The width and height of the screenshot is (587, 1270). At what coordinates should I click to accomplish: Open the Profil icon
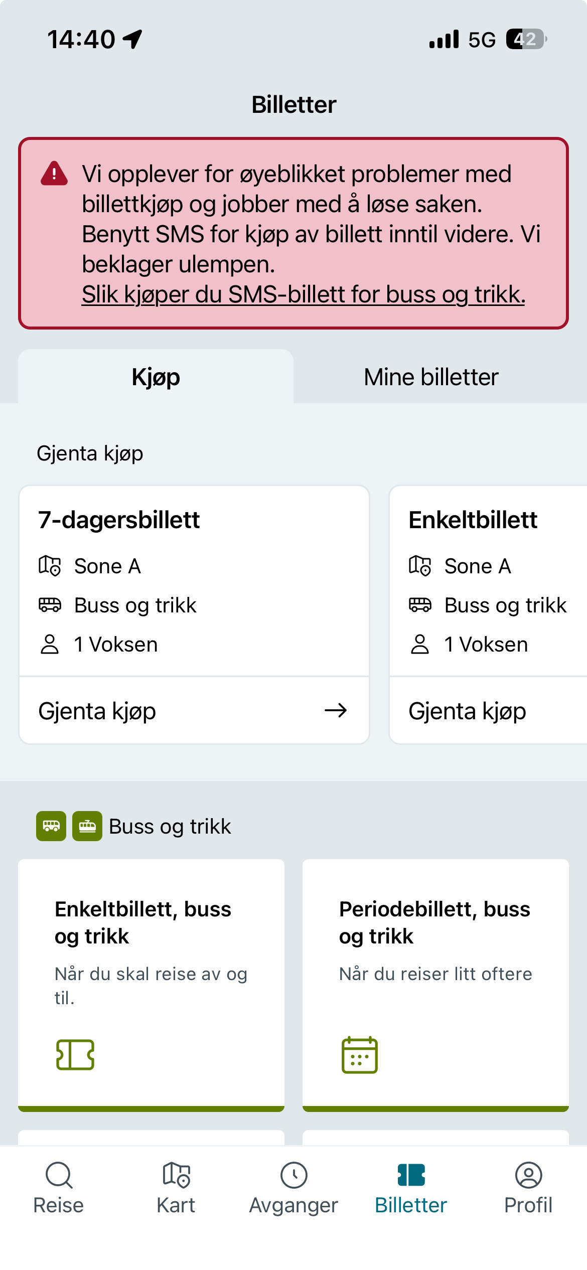click(x=528, y=1175)
